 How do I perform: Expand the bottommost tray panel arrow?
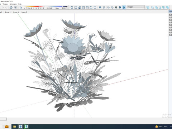[x=170, y=35]
